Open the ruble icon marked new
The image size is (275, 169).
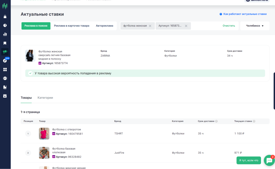coord(5,61)
